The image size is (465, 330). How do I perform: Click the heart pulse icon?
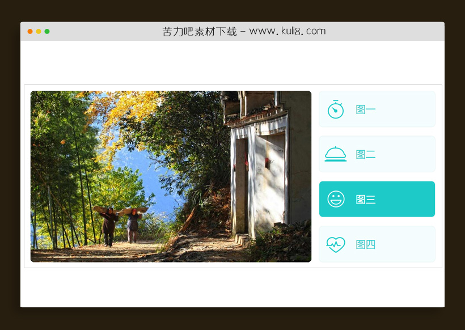click(x=336, y=244)
